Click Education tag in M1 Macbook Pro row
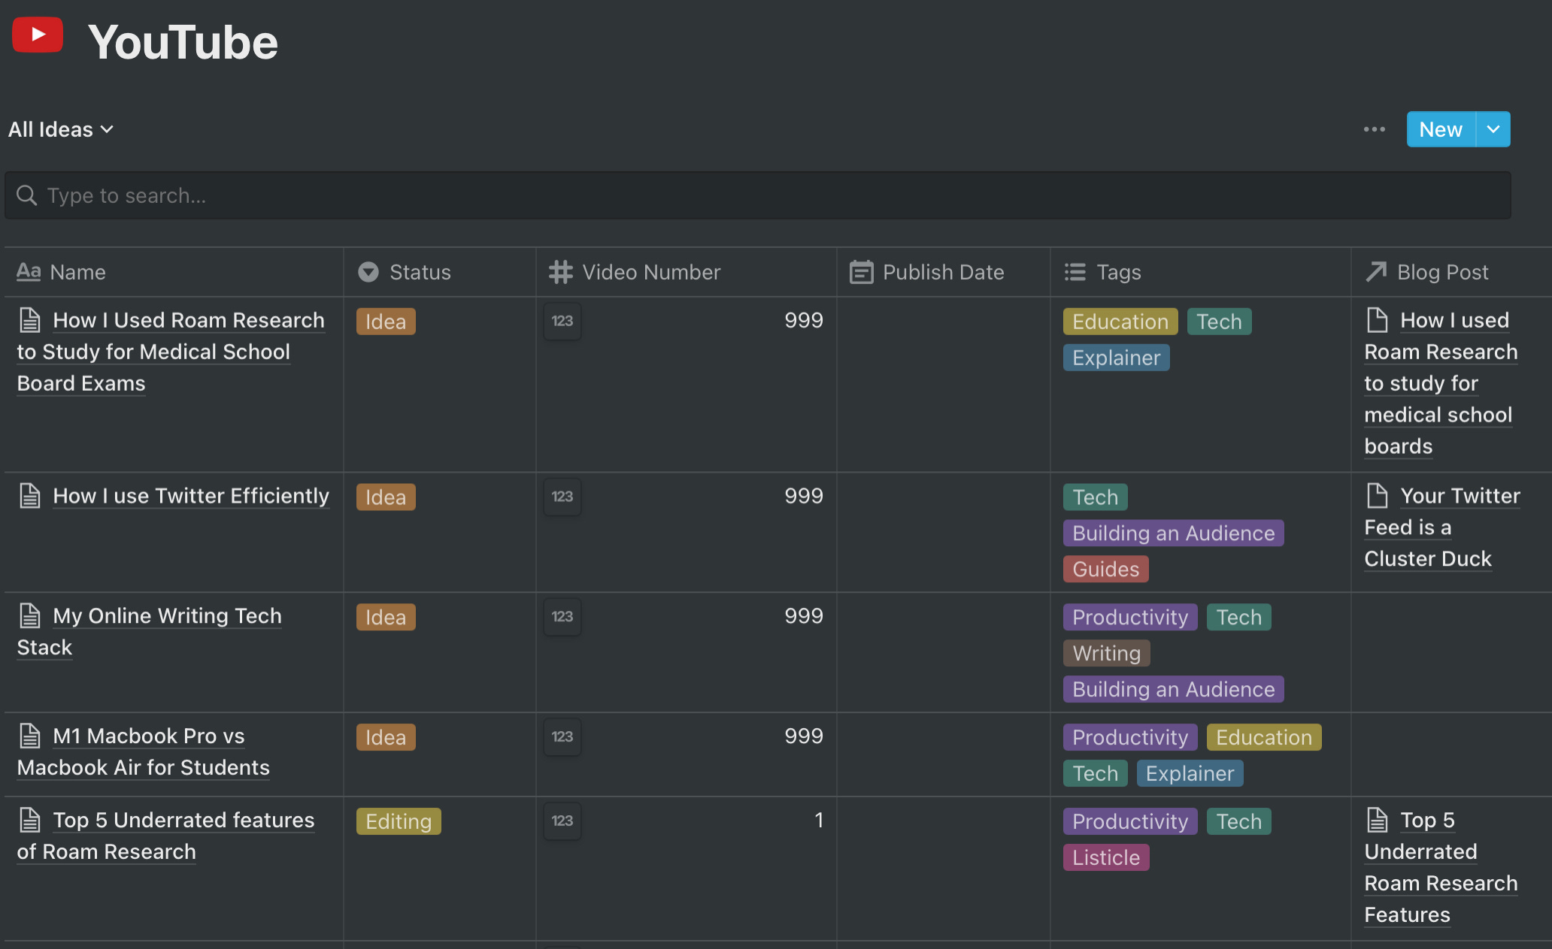The height and width of the screenshot is (949, 1552). 1264,738
